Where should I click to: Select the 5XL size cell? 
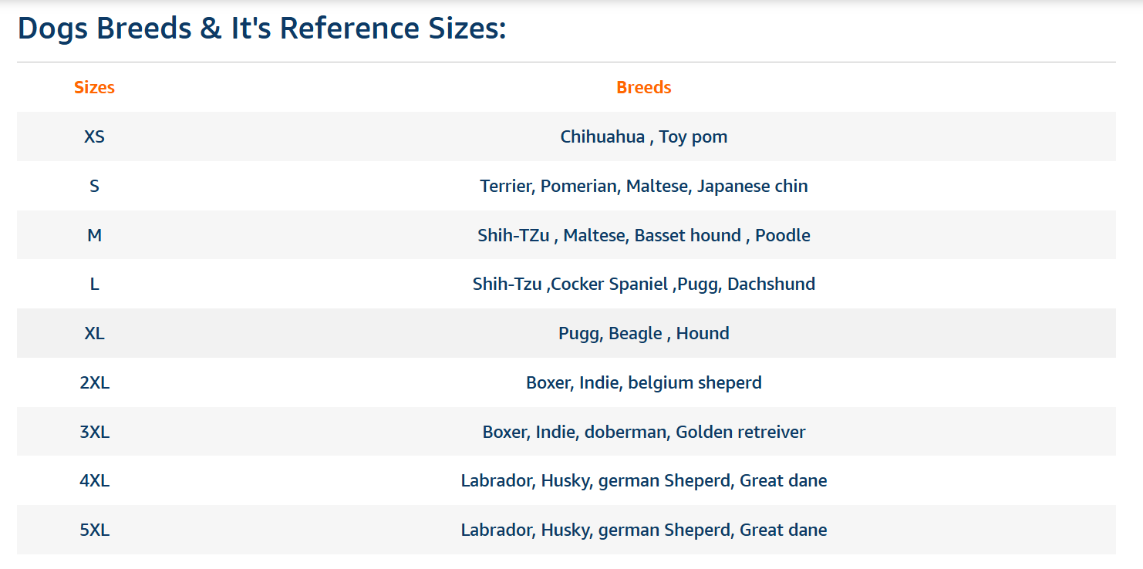coord(94,530)
